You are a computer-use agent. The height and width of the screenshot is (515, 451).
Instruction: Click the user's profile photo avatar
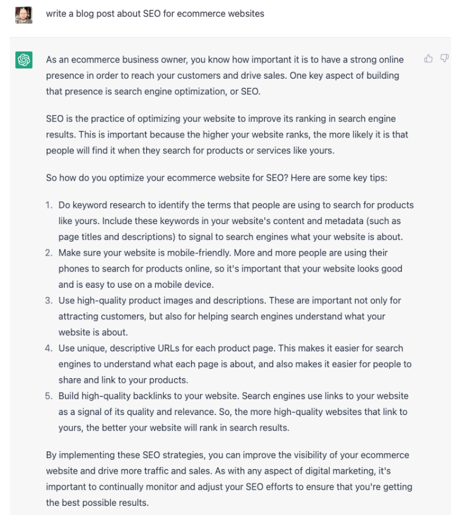click(x=24, y=14)
